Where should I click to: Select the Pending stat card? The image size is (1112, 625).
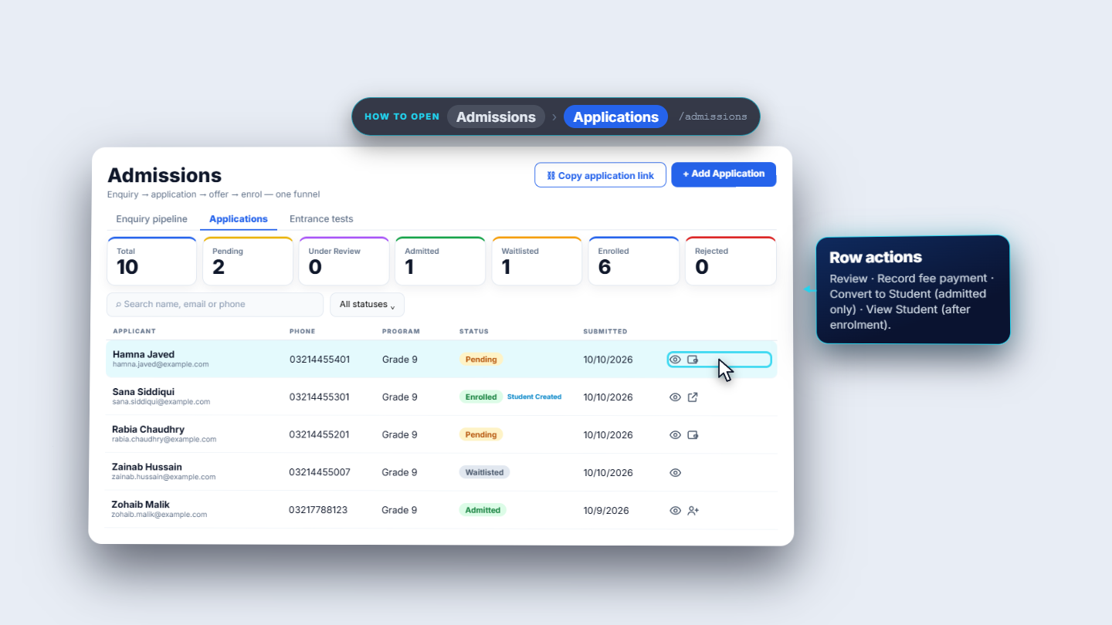click(248, 262)
